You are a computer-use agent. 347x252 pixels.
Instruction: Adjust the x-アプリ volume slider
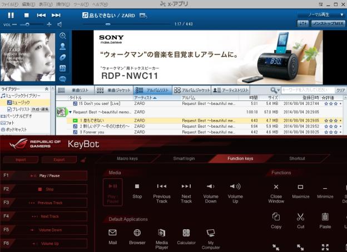(27, 24)
